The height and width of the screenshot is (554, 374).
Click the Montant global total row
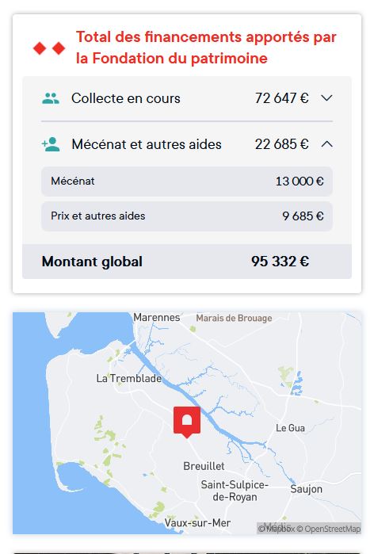(187, 262)
